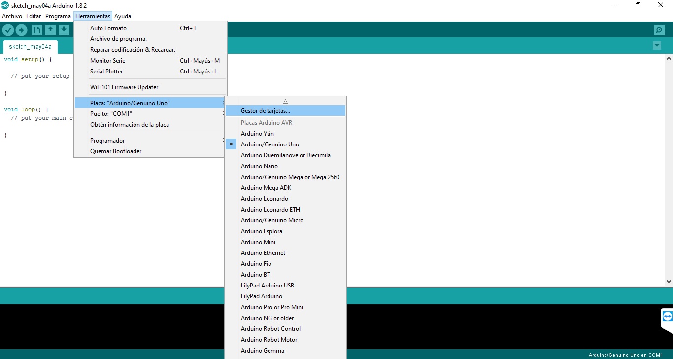The height and width of the screenshot is (359, 673).
Task: Open the Serial Monitor magnifier icon
Action: [659, 30]
